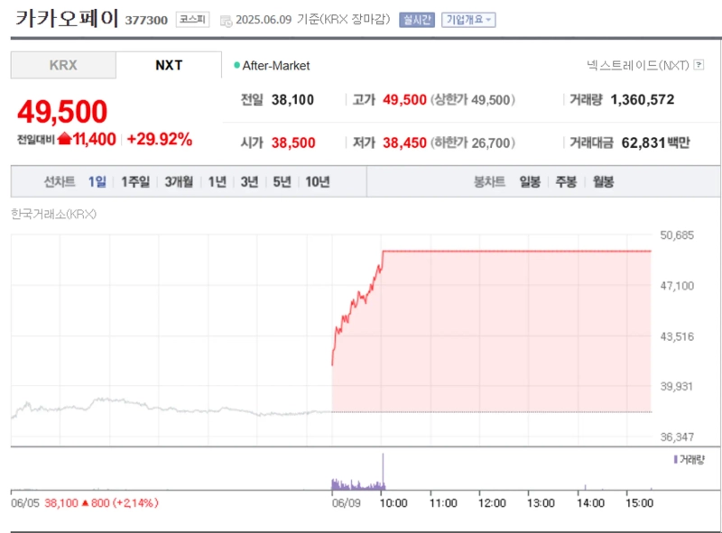Select the 1주일 line chart period
Image resolution: width=722 pixels, height=533 pixels.
[x=135, y=181]
